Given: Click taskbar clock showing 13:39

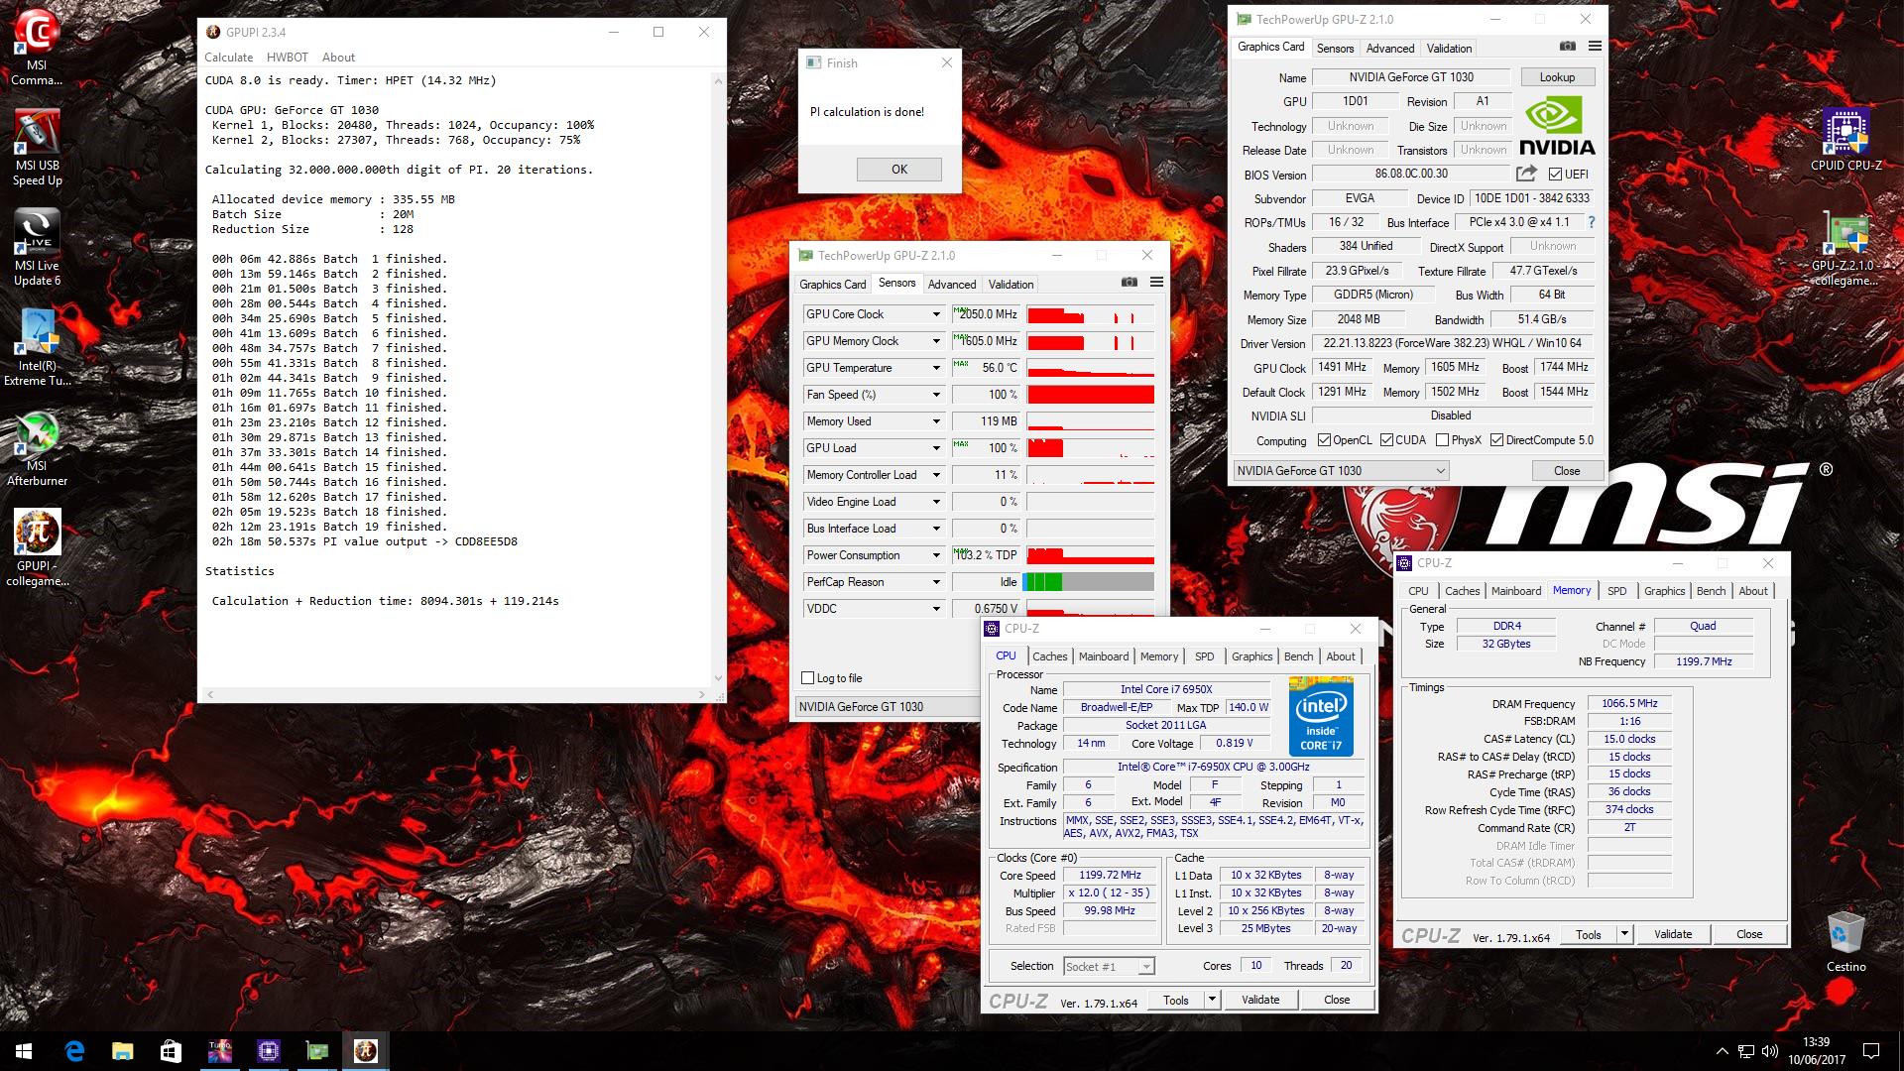Looking at the screenshot, I should 1817,1051.
